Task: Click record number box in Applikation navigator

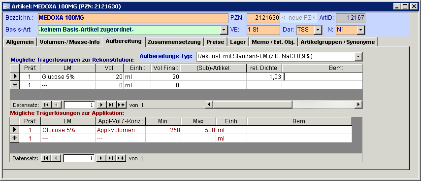Action: [79, 158]
